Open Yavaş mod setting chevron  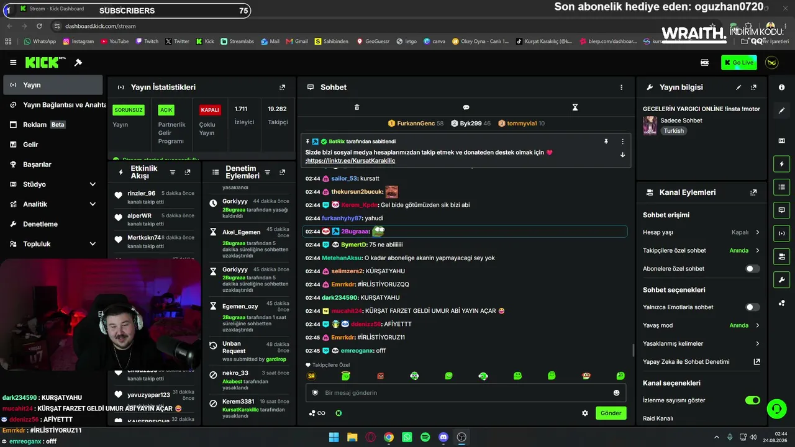757,325
